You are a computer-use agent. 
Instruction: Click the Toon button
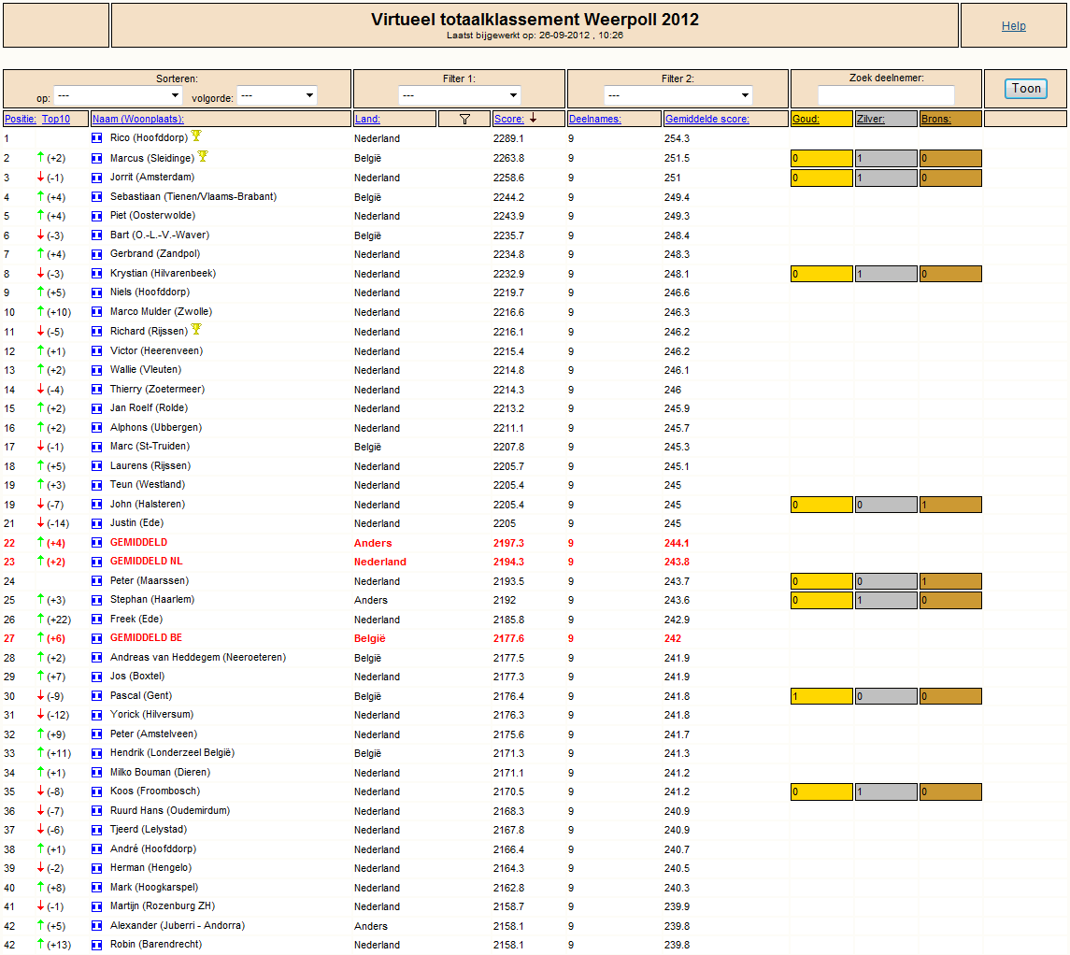pos(1026,88)
